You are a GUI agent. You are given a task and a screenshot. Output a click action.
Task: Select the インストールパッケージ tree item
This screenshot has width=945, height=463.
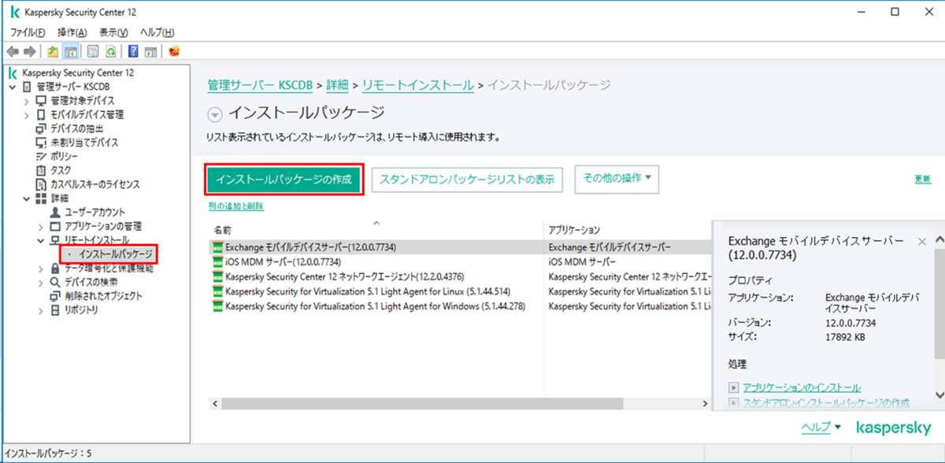(x=116, y=254)
